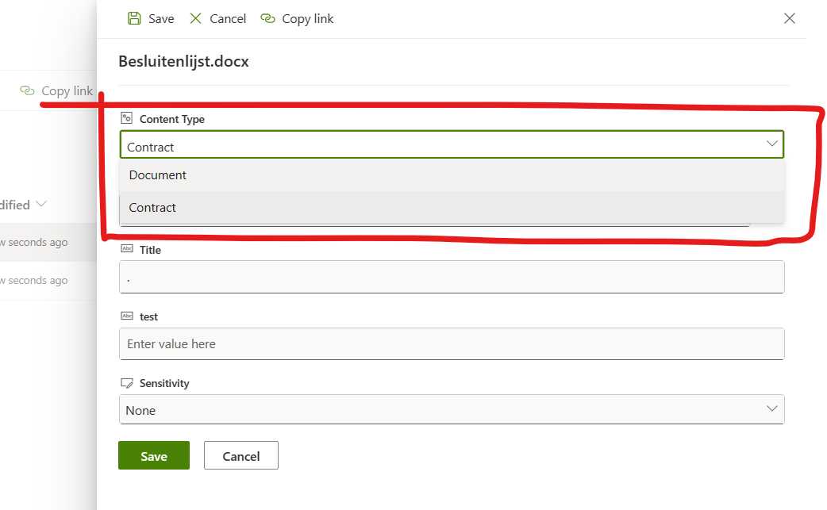The width and height of the screenshot is (827, 510).
Task: Click the icon beside the test label
Action: click(126, 316)
